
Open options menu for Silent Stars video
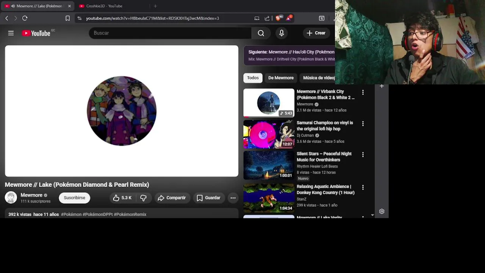[363, 155]
